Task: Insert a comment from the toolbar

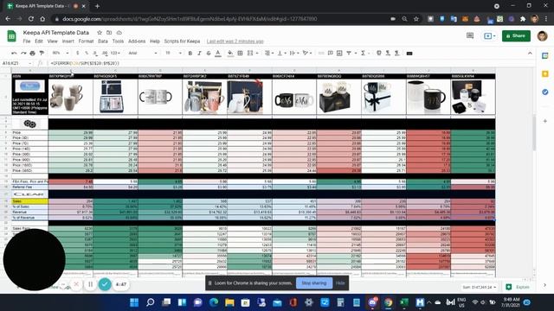Action: pyautogui.click(x=331, y=54)
